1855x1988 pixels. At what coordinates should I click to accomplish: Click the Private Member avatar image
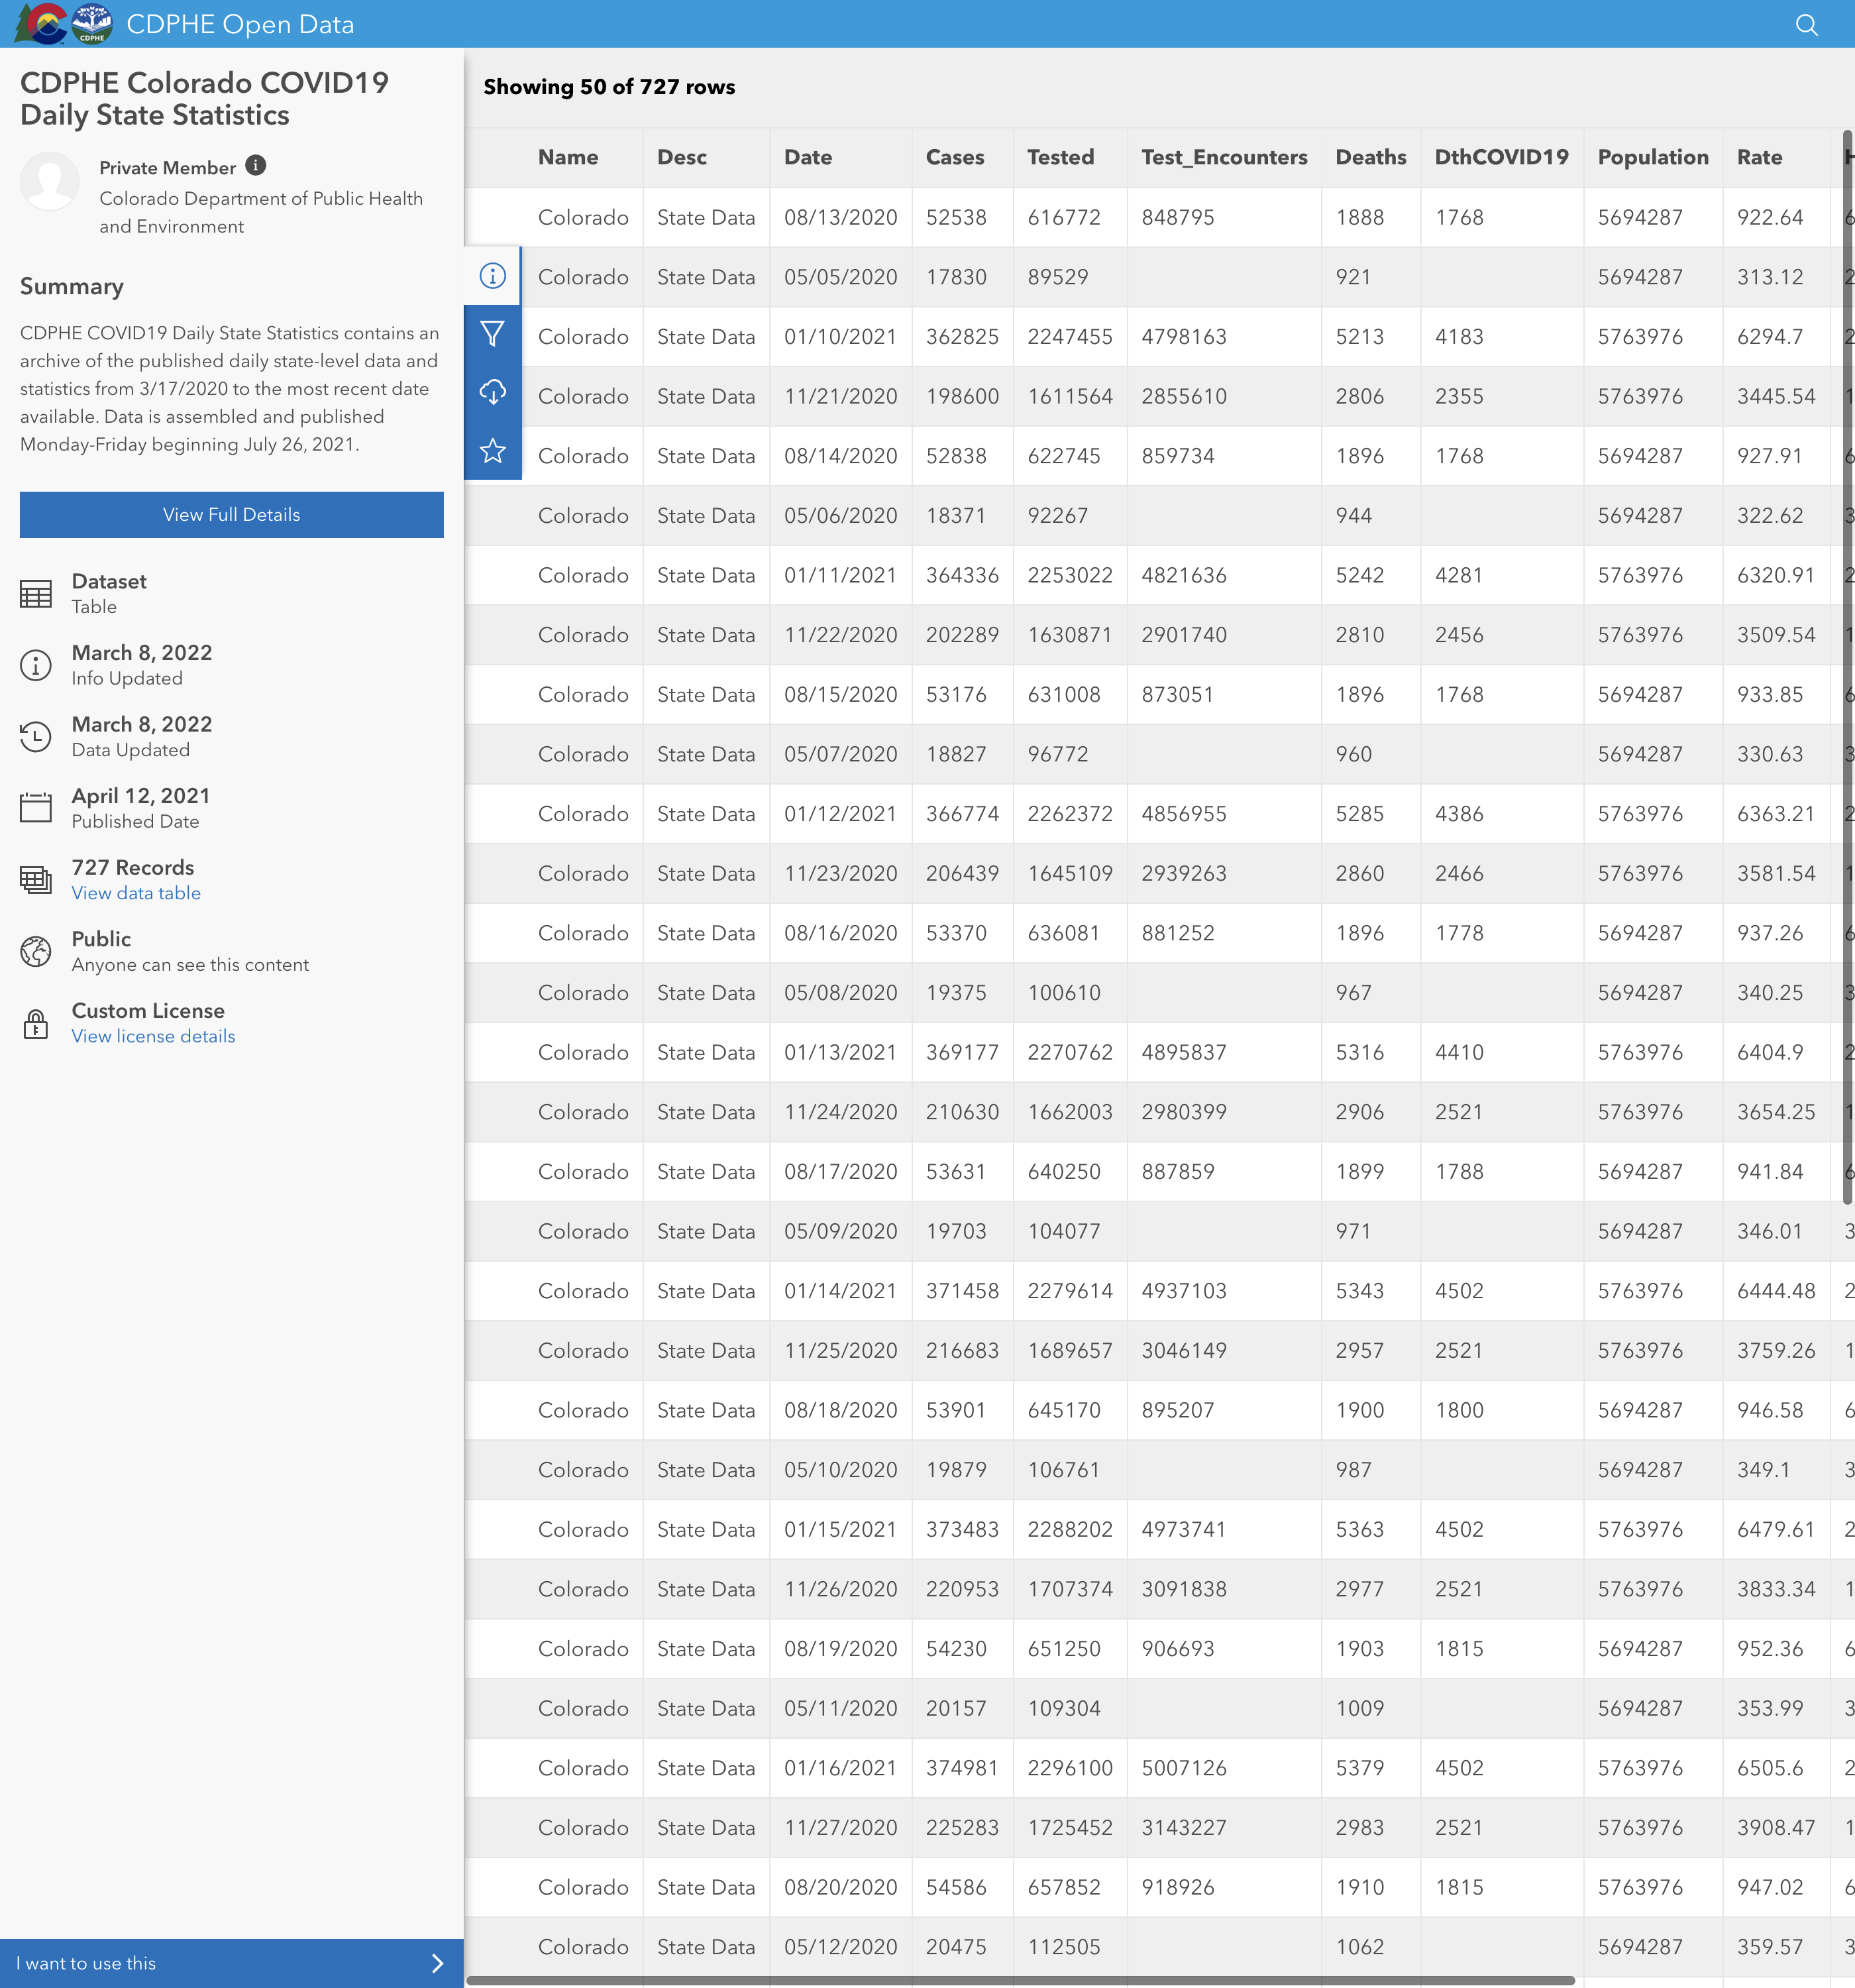(x=50, y=181)
